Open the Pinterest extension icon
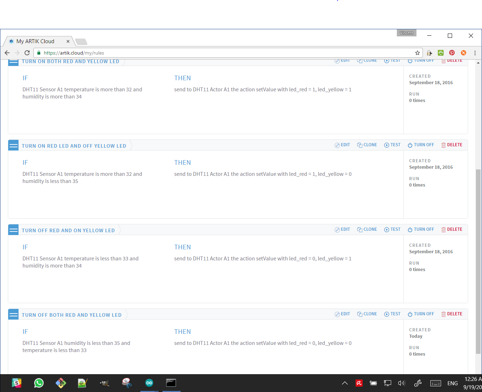The height and width of the screenshot is (392, 482). coord(452,53)
